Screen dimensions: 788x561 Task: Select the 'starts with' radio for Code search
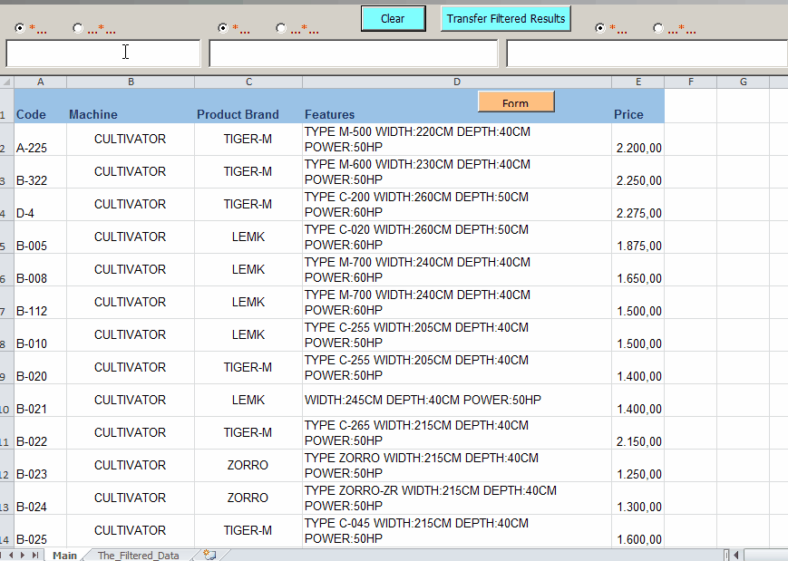click(x=20, y=29)
